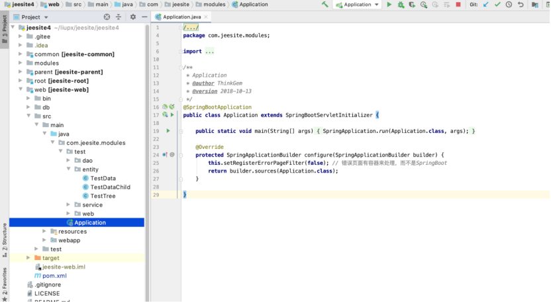Viewport: 551px width, 303px height.
Task: Open the 2: Favorites side tab
Action: [5, 284]
